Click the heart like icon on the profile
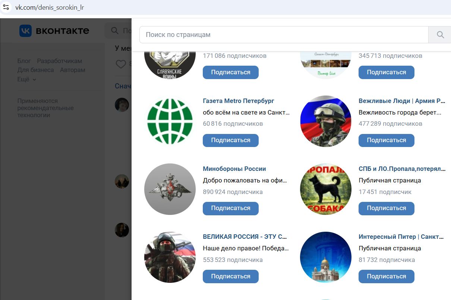Image resolution: width=451 pixels, height=300 pixels. pyautogui.click(x=121, y=64)
